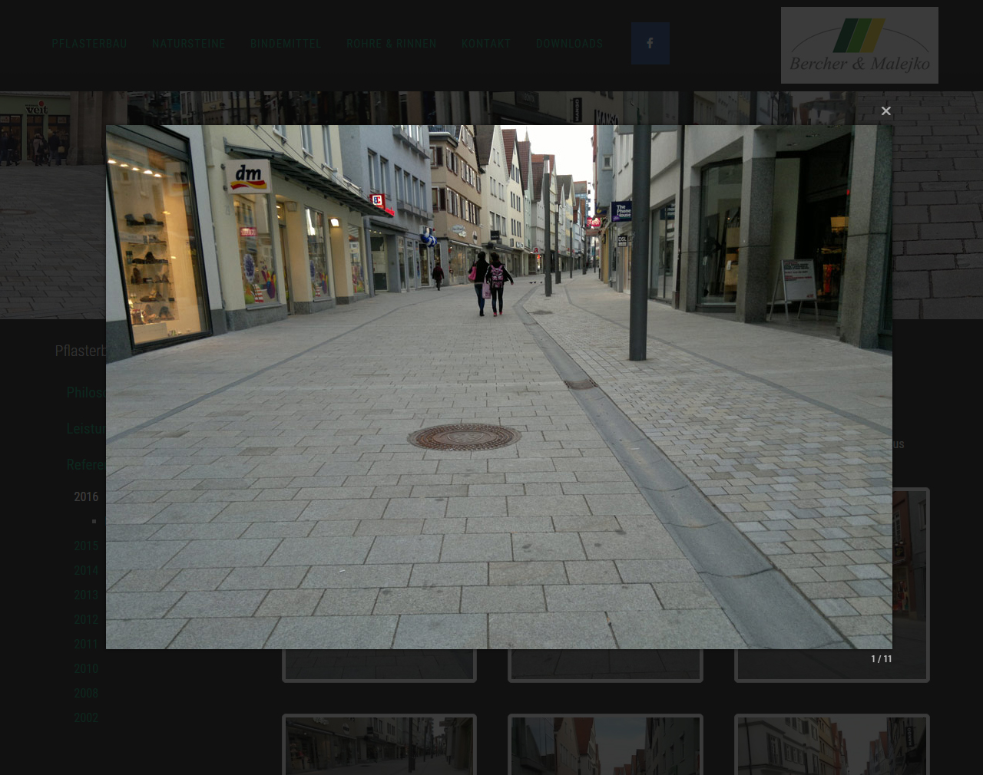Select the 2013 references year
The width and height of the screenshot is (983, 775).
click(x=86, y=595)
